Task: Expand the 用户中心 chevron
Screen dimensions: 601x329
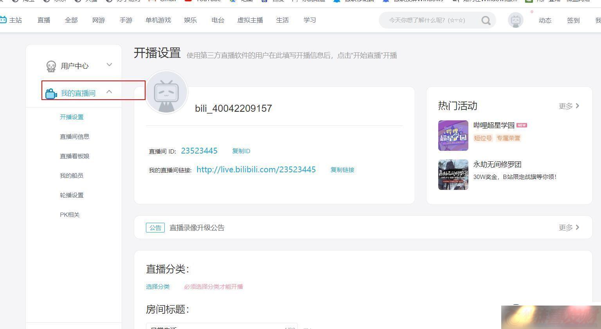Action: click(109, 65)
